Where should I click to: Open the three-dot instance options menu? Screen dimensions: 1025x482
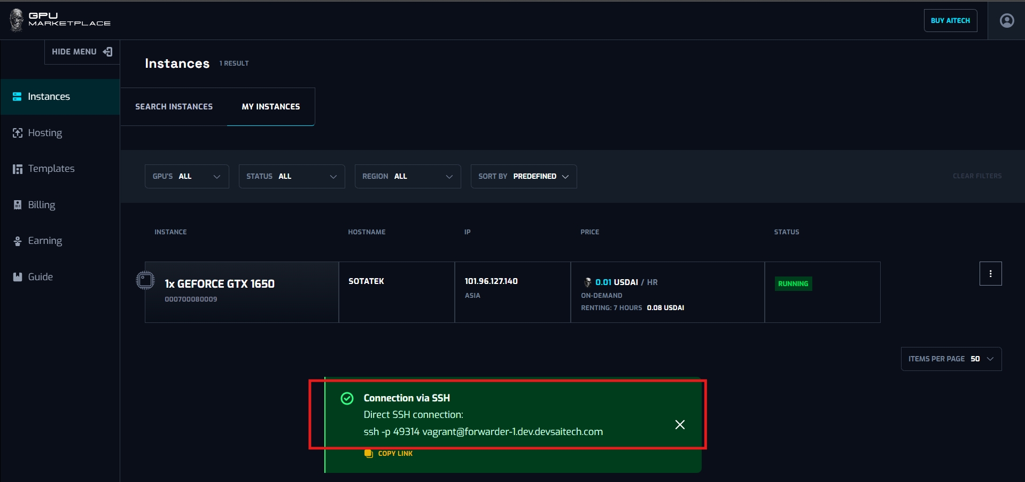[x=990, y=274]
